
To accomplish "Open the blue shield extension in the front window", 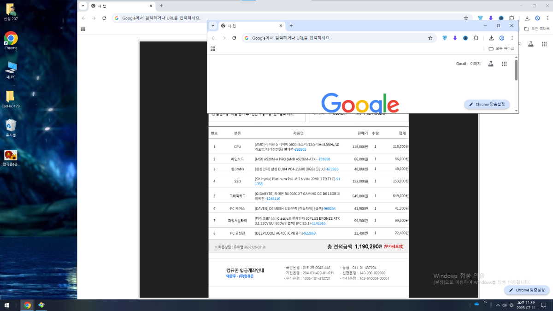I will [445, 38].
